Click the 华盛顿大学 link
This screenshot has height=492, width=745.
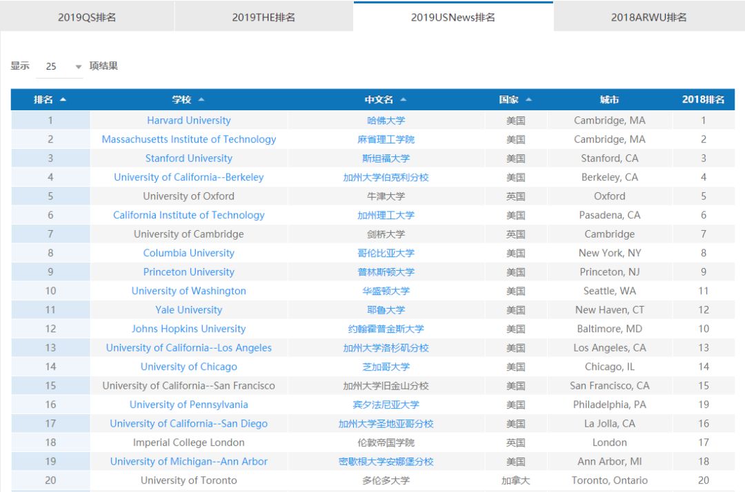pos(386,291)
